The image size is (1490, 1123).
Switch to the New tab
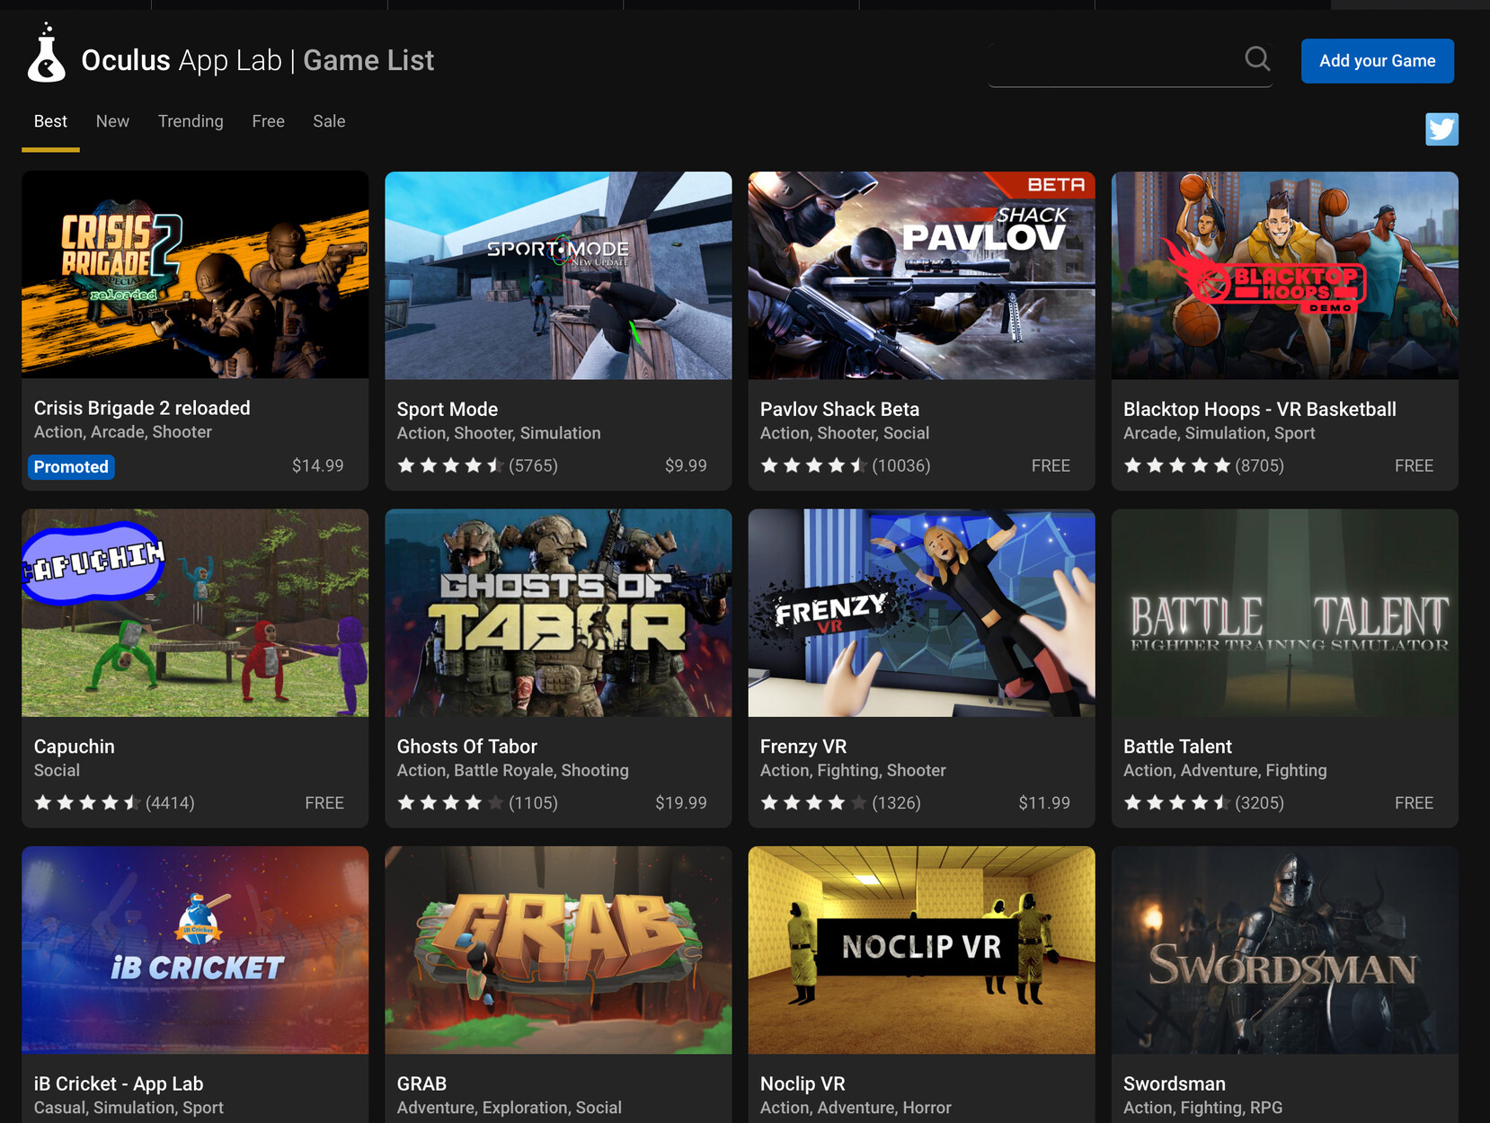(x=112, y=121)
